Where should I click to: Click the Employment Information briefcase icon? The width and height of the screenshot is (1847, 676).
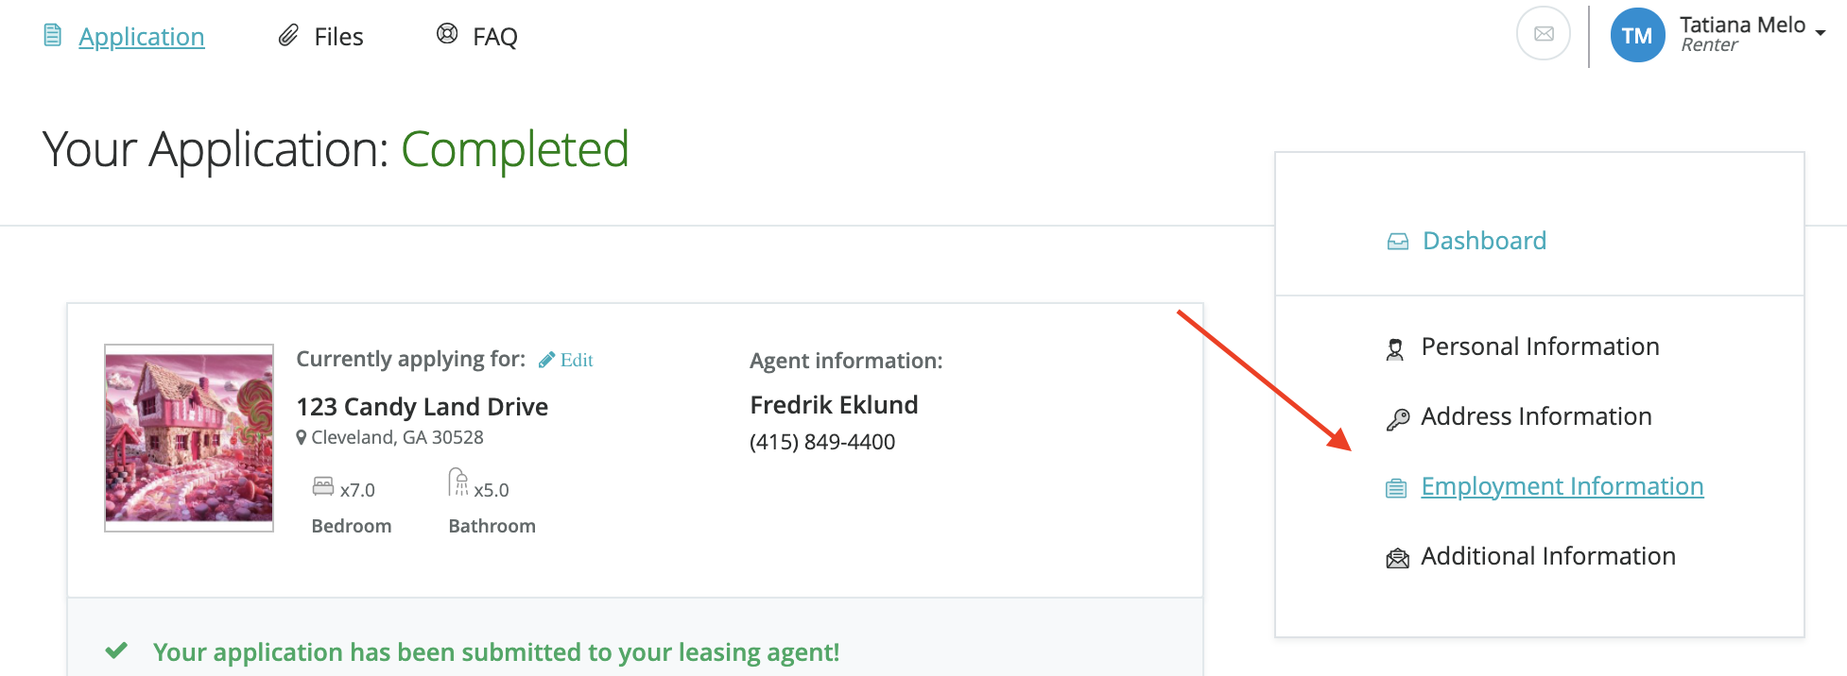[1396, 488]
